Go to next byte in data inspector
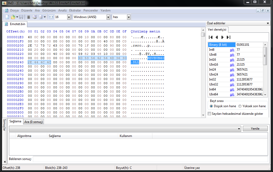Image resolution: width=273 pixels, height=172 pixels. (x=223, y=37)
